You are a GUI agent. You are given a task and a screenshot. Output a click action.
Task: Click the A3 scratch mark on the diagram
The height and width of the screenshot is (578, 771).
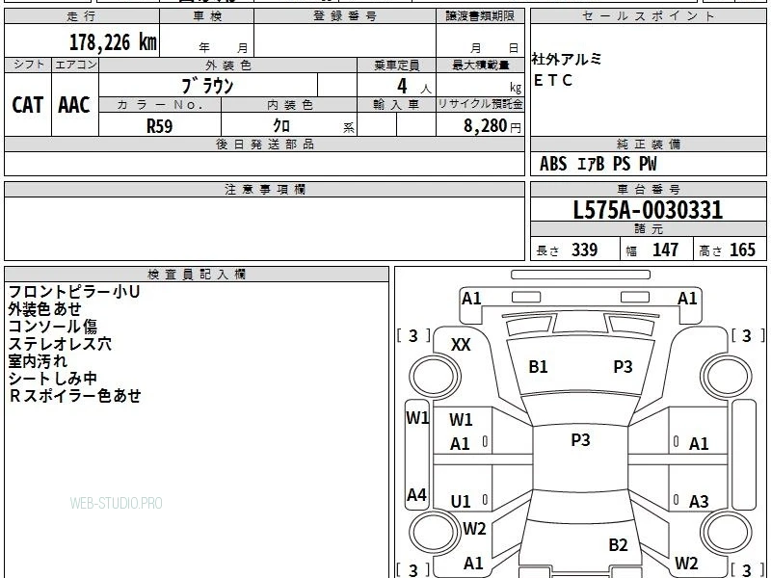pos(699,502)
